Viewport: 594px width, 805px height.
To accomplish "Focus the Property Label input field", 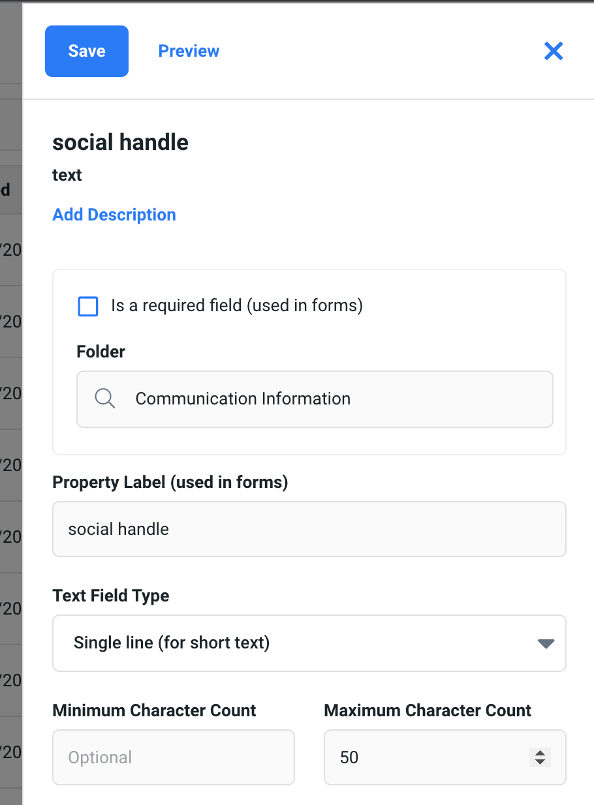I will 309,529.
